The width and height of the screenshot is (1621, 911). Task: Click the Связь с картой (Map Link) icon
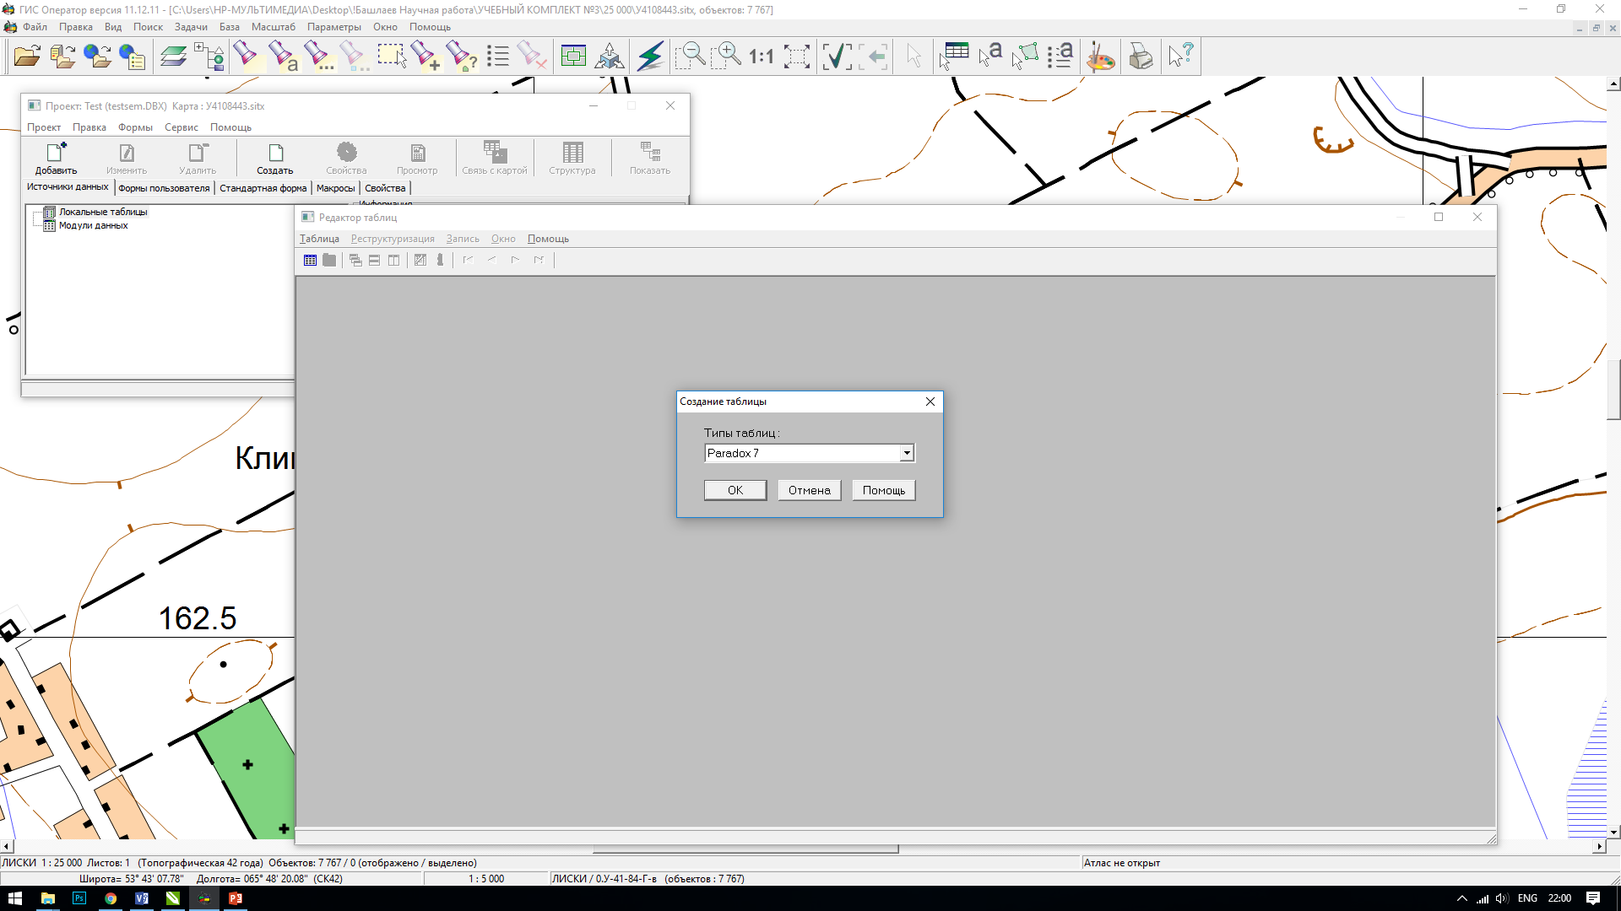pyautogui.click(x=493, y=156)
